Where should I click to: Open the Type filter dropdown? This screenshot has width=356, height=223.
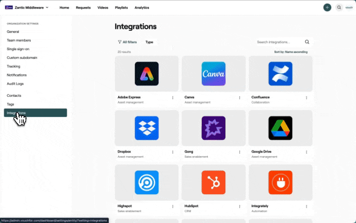[x=149, y=42]
